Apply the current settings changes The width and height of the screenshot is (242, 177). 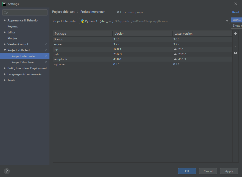click(229, 171)
